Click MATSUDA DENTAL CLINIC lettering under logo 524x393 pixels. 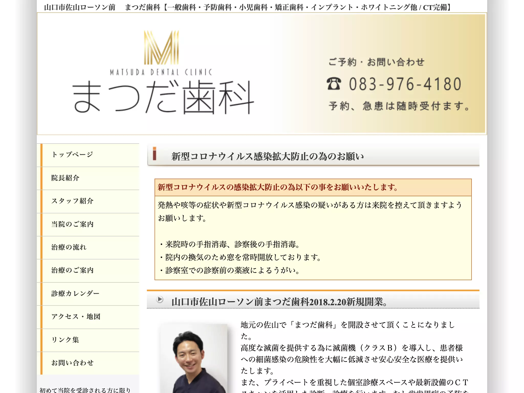161,72
